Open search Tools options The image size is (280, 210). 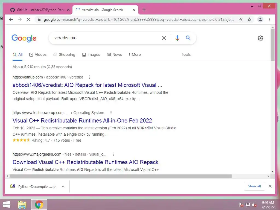click(x=186, y=55)
